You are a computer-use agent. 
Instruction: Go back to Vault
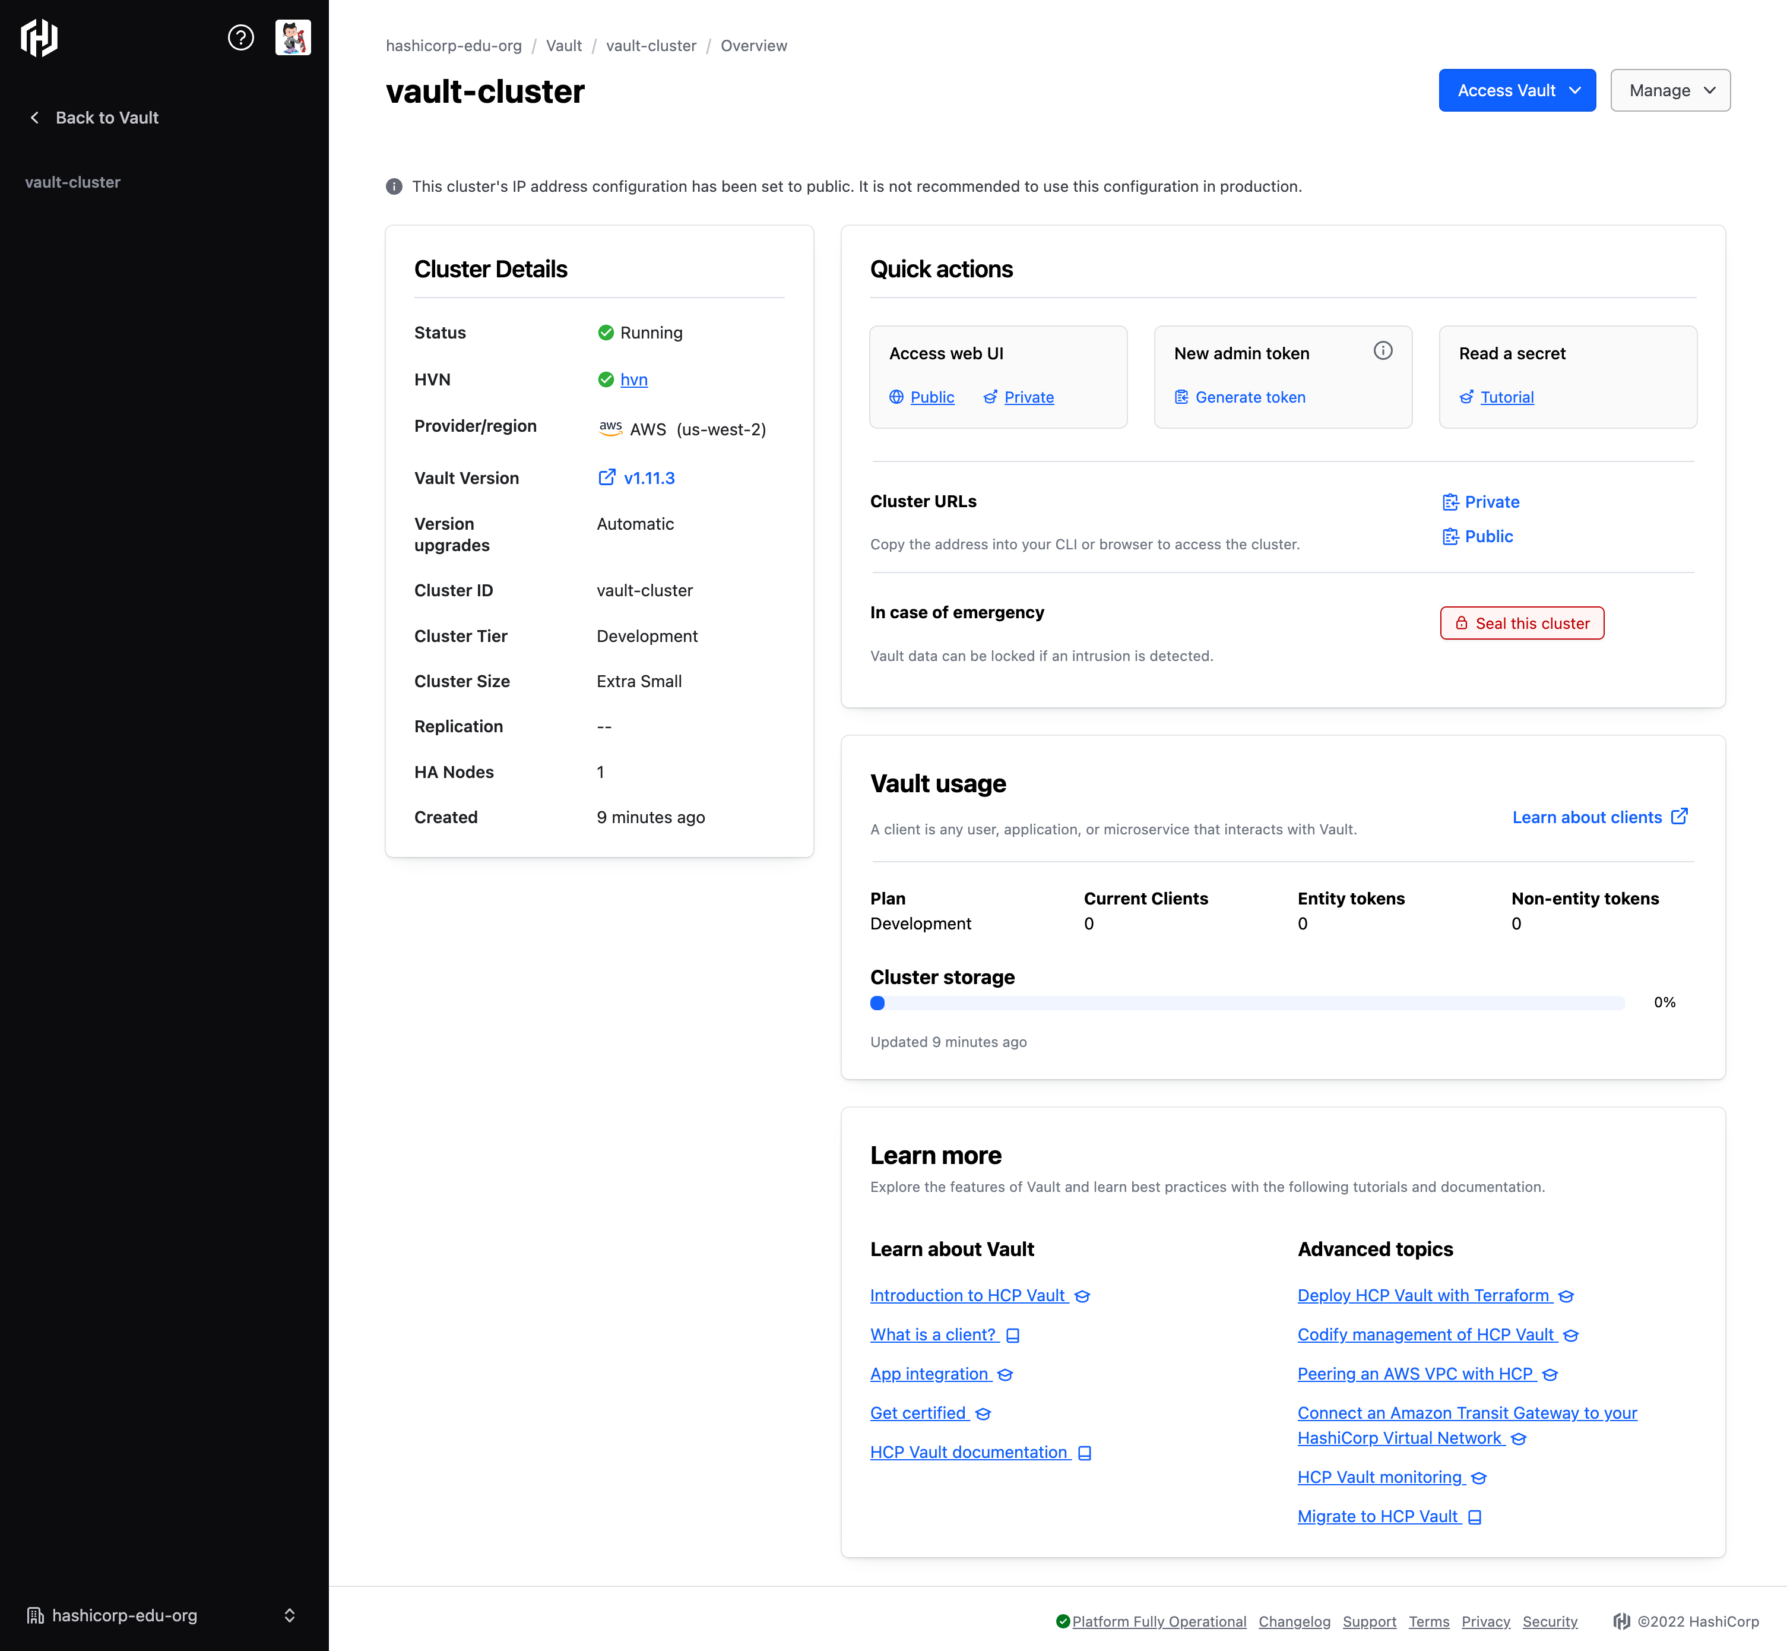(96, 118)
